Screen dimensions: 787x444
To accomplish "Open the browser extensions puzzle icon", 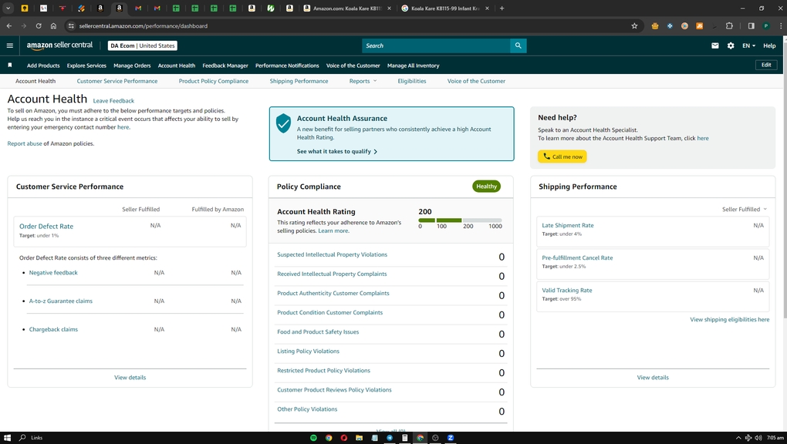I will click(729, 25).
